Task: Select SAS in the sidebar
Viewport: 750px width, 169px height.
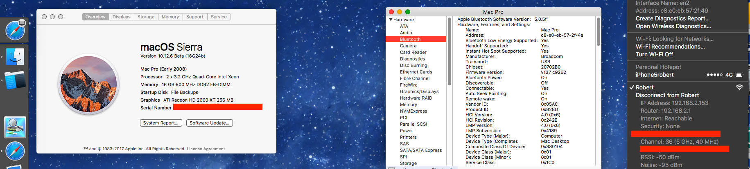Action: [x=404, y=144]
